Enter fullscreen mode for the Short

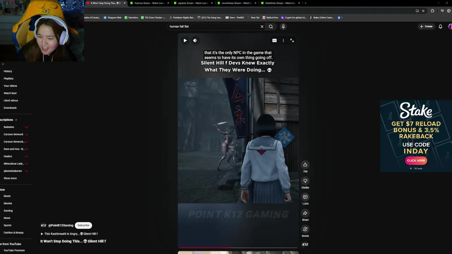point(292,41)
